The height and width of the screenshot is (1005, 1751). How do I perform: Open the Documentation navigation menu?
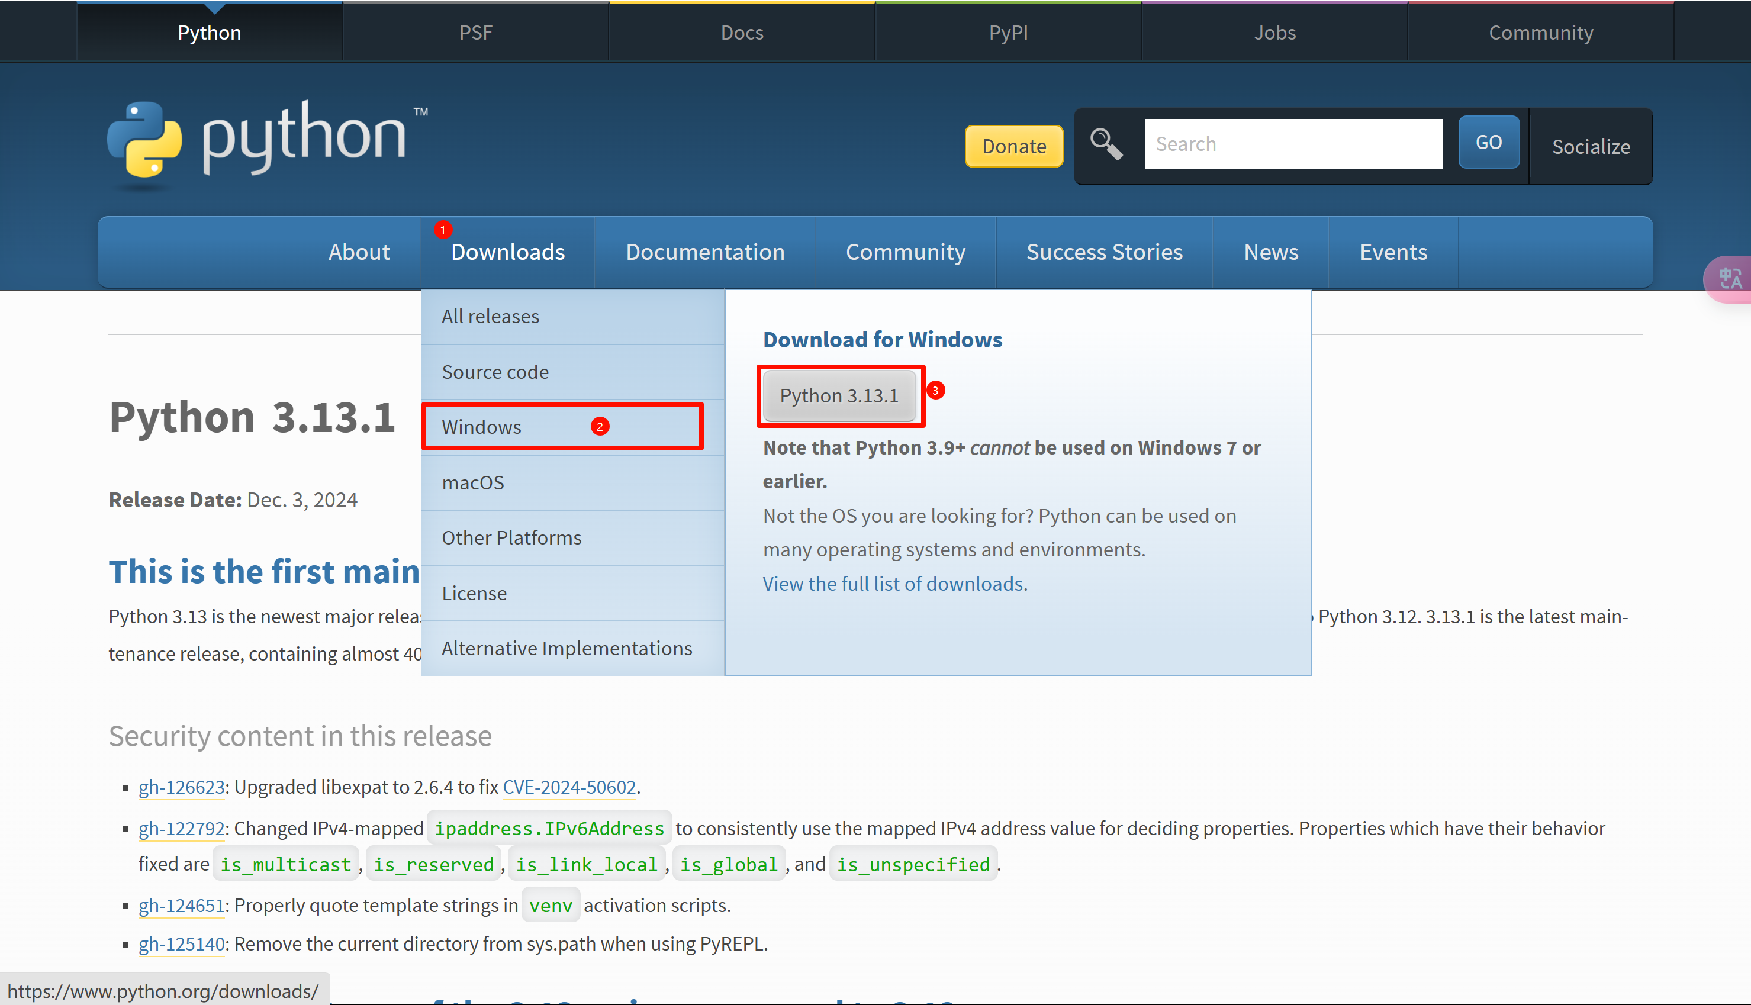(704, 252)
